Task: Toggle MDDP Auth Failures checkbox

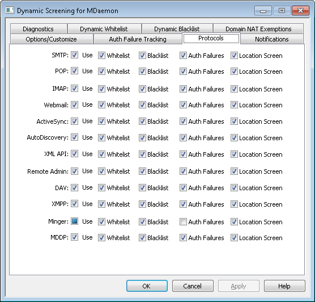Action: click(183, 238)
